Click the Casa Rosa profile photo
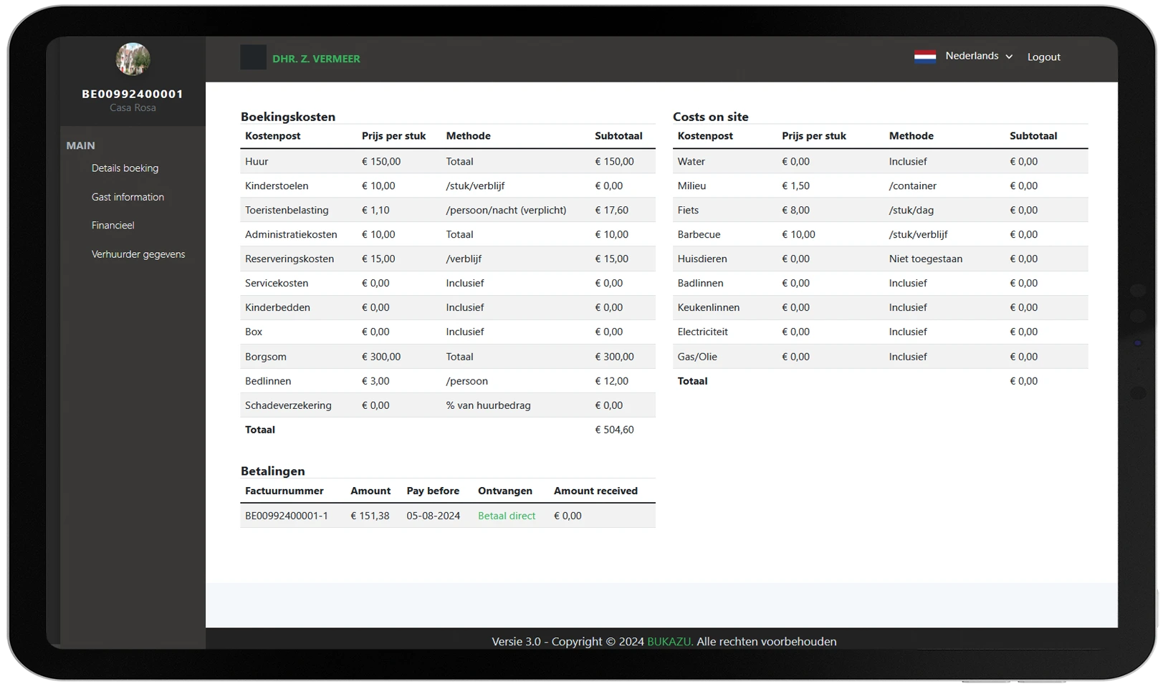 (133, 59)
